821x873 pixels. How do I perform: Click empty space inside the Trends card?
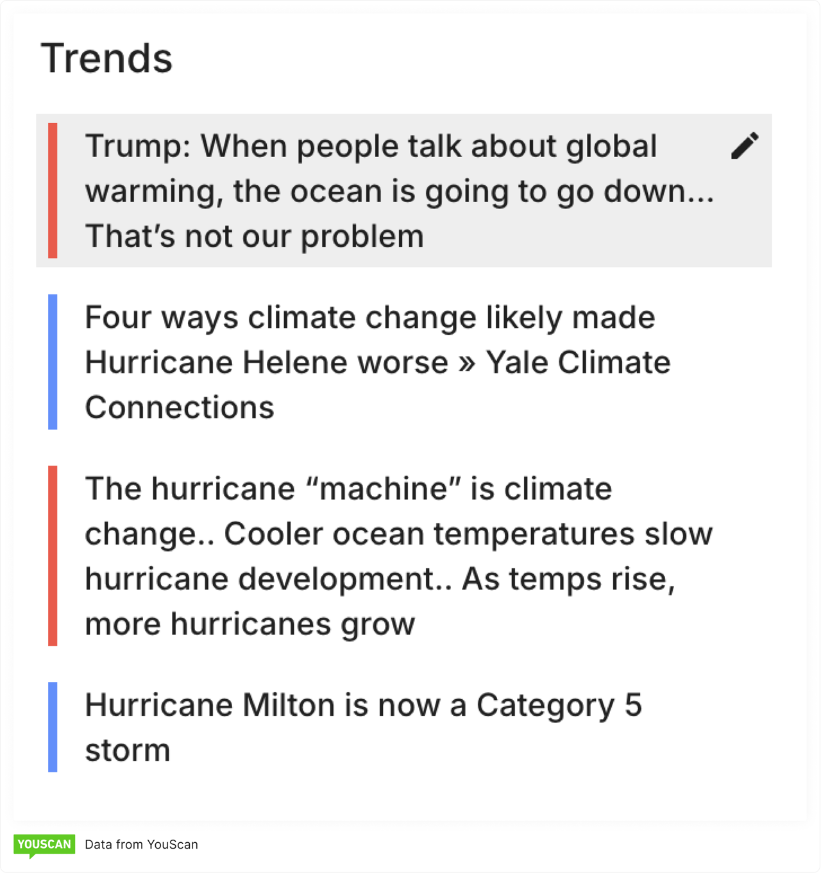click(x=410, y=802)
